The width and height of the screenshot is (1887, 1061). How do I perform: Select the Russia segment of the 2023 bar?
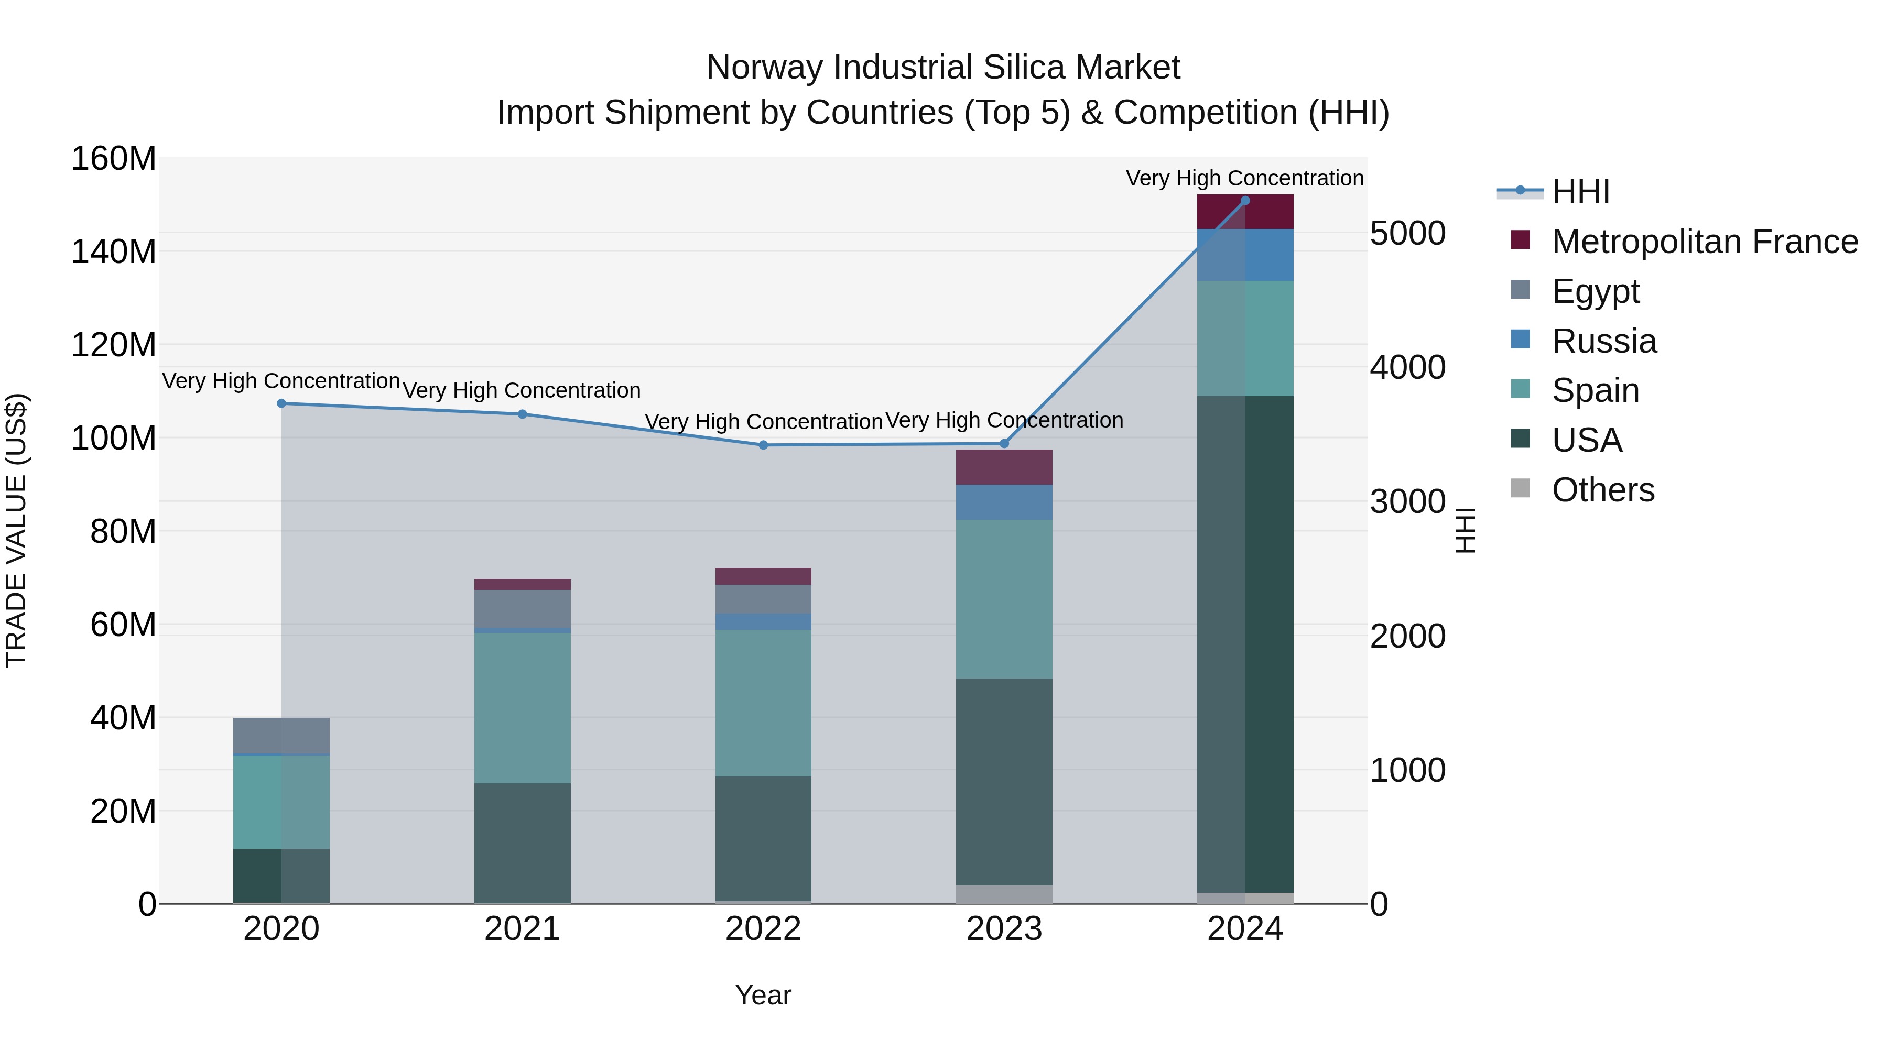point(1004,502)
